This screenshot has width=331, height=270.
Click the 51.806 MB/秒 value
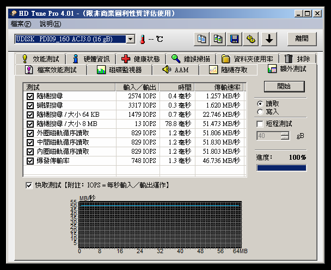222,133
